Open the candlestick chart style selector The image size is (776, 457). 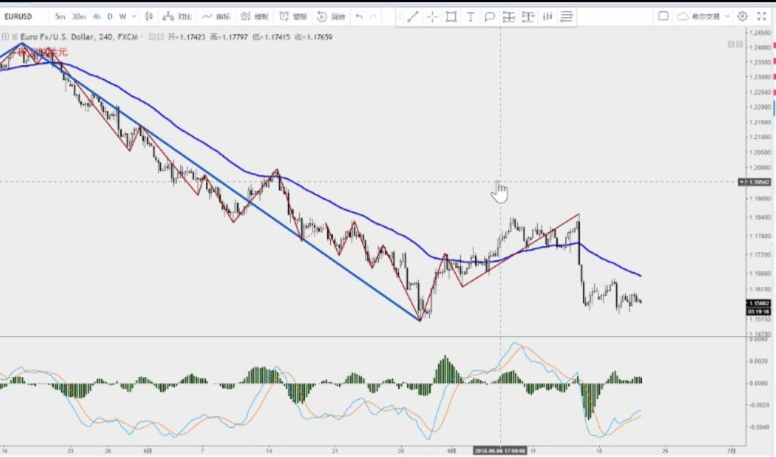(x=149, y=16)
